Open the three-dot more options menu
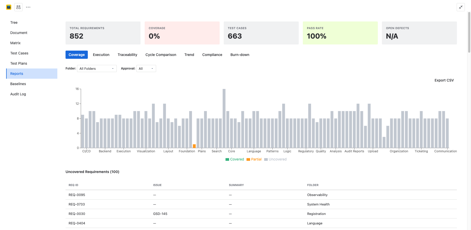 click(x=28, y=7)
